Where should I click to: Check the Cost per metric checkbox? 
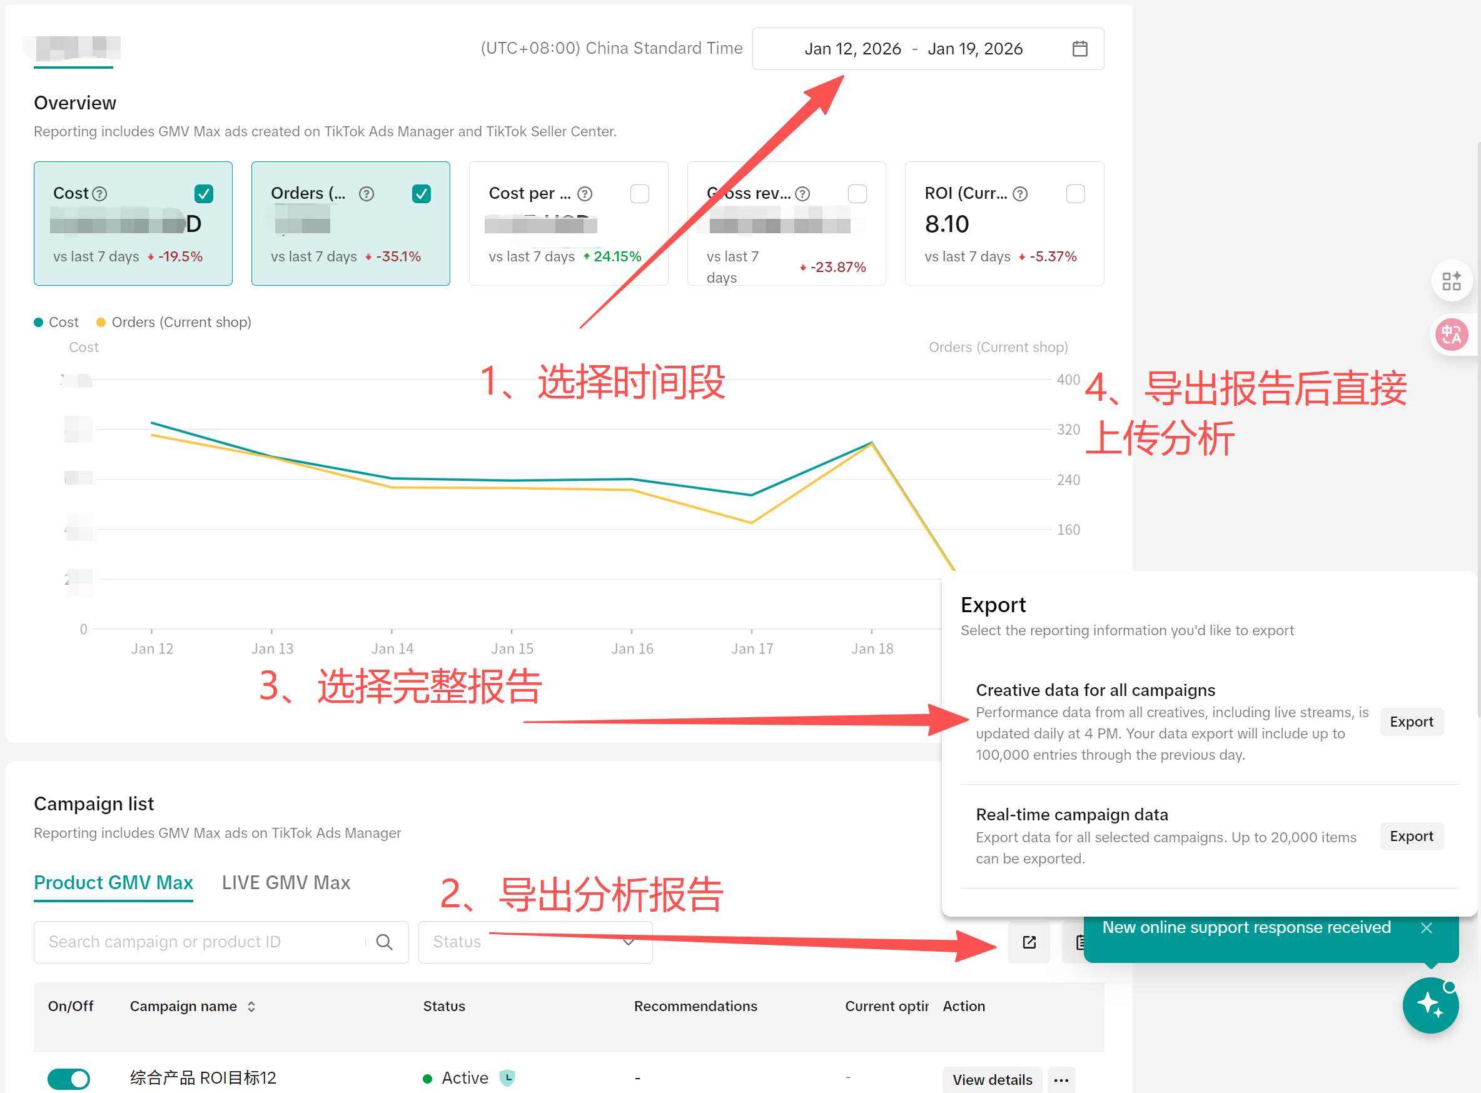pos(639,193)
